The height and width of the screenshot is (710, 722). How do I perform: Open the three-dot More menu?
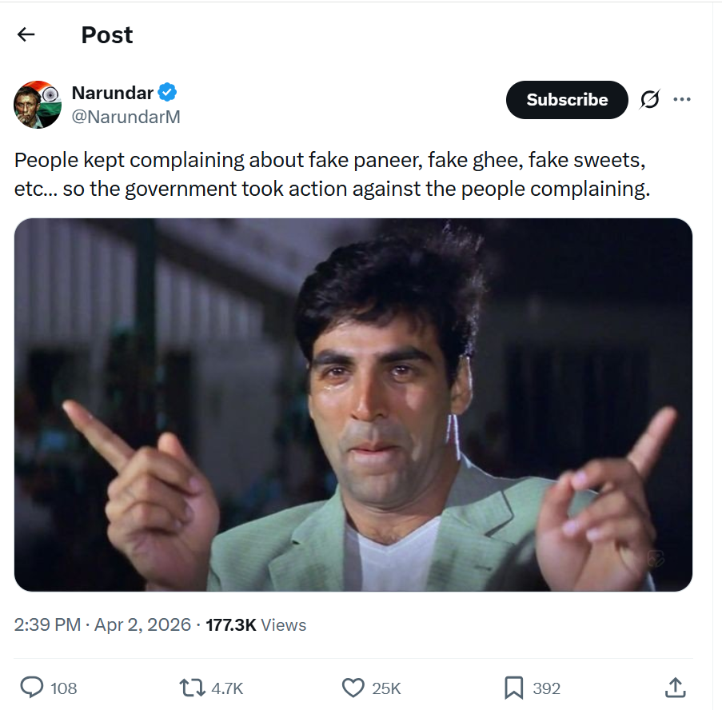(x=682, y=100)
